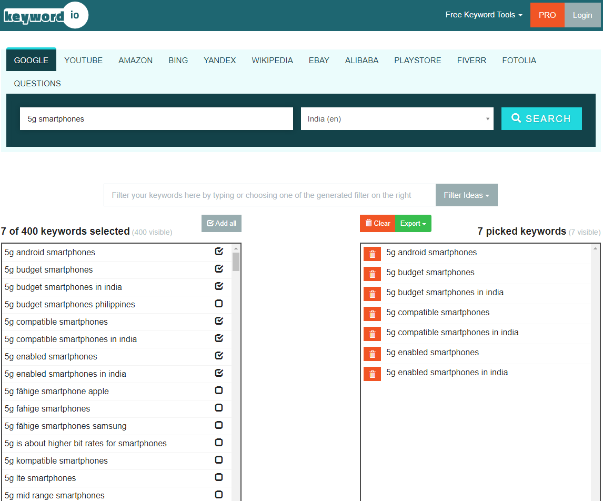This screenshot has width=603, height=501.
Task: Click the '7 of 400 keywords selected' heading
Action: pyautogui.click(x=65, y=231)
